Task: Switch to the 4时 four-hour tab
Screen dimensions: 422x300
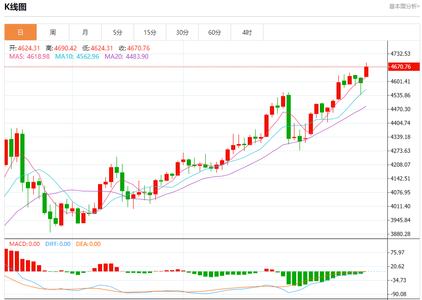Action: [247, 32]
